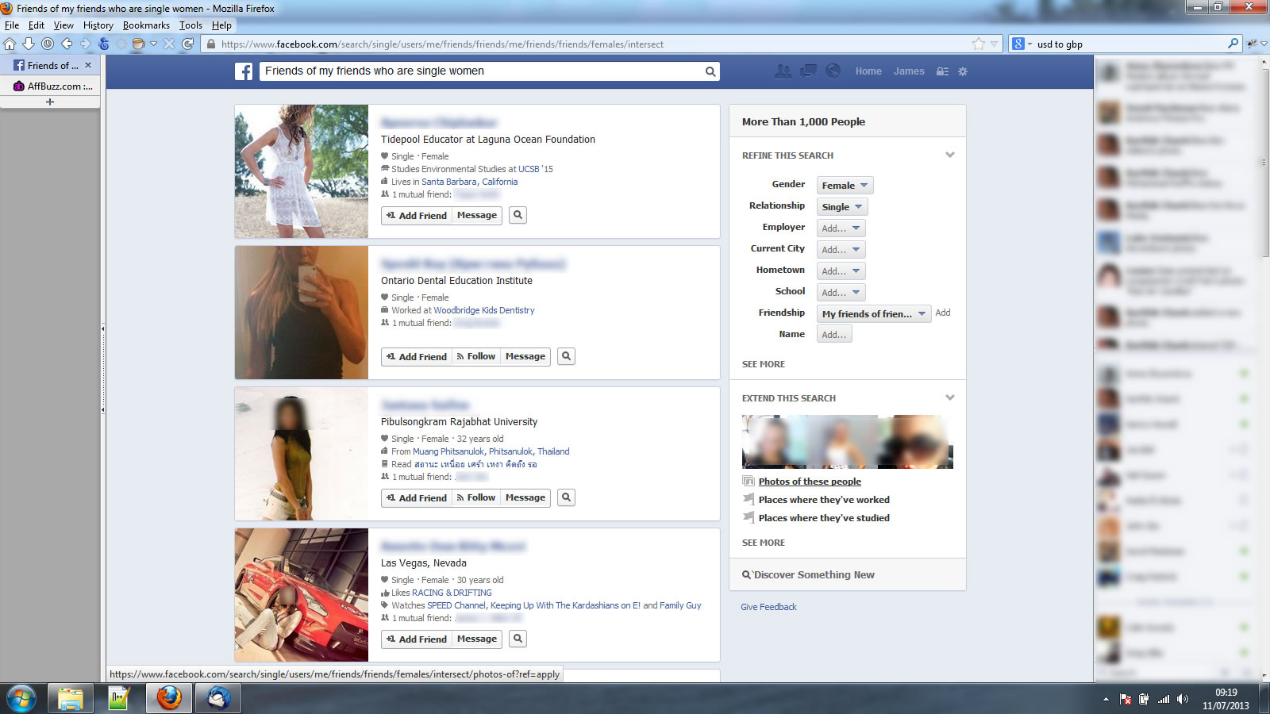Screen dimensions: 1270x714
Task: Click search icon on Las Vegas result
Action: click(518, 639)
